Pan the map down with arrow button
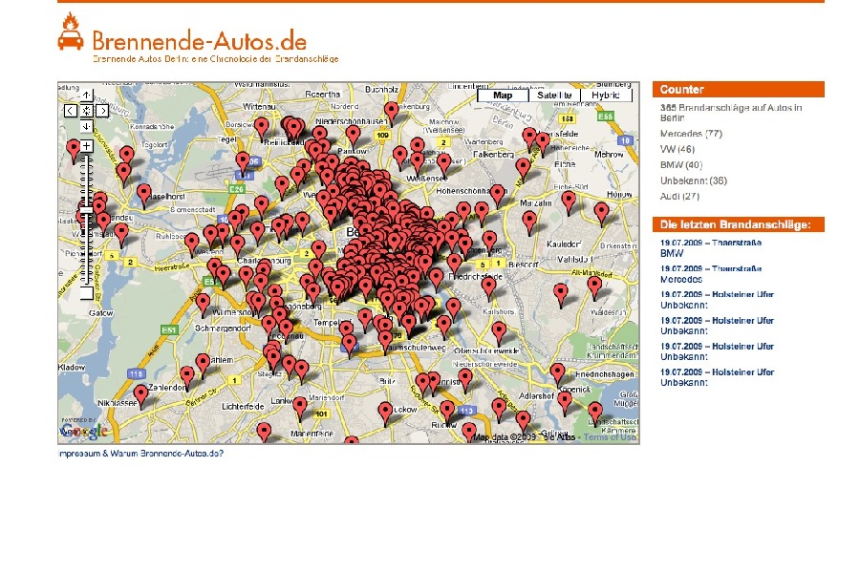 (x=87, y=127)
